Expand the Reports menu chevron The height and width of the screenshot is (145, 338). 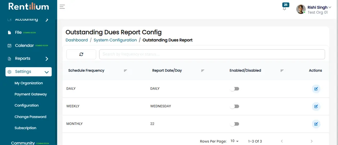[x=47, y=59]
